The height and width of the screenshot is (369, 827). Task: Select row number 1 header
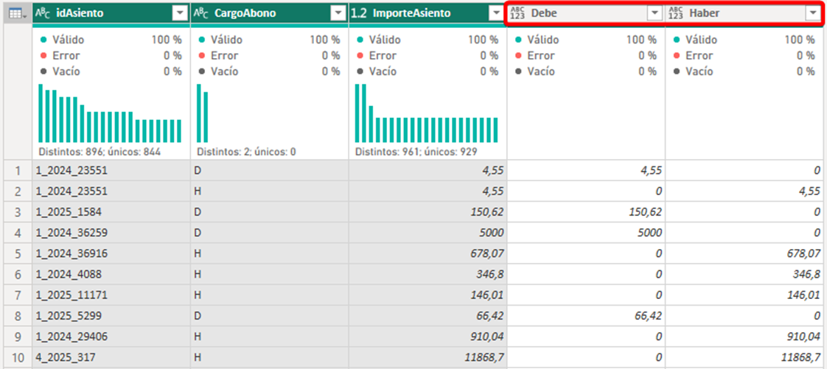[x=15, y=170]
